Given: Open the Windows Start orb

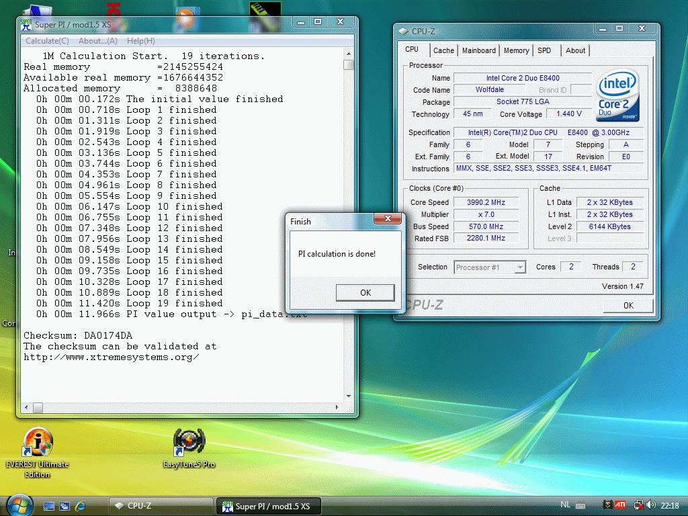Looking at the screenshot, I should 19,505.
